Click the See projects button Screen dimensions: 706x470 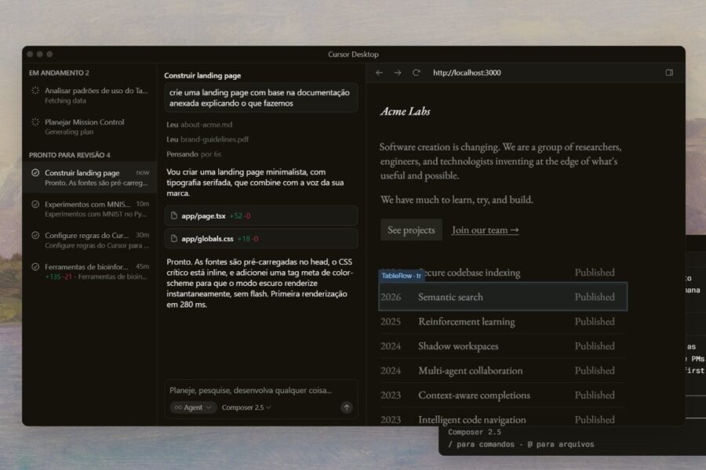pos(411,230)
